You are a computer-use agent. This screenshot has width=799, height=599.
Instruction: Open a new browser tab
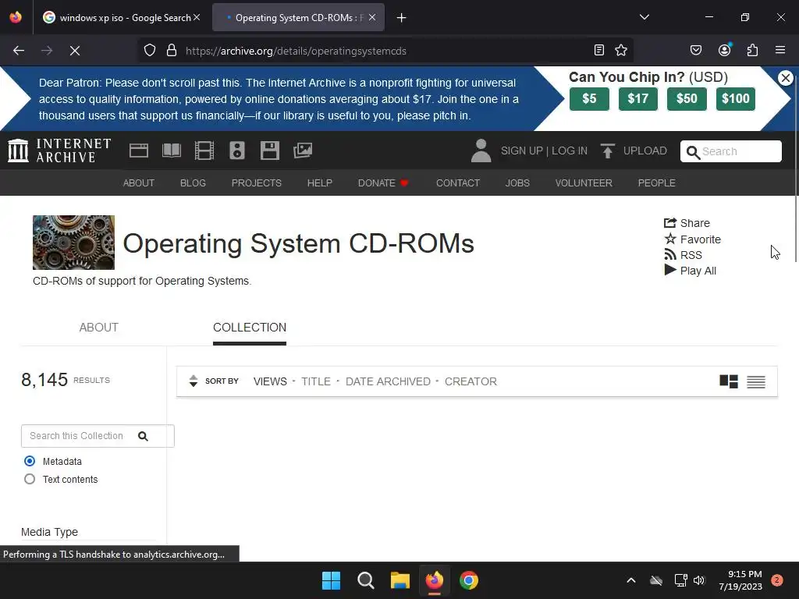coord(402,18)
